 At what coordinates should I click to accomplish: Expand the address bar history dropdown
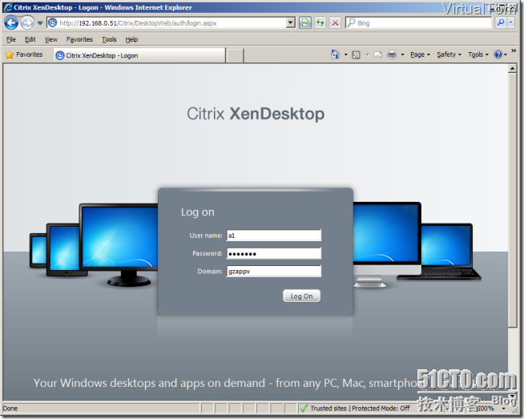(x=291, y=23)
